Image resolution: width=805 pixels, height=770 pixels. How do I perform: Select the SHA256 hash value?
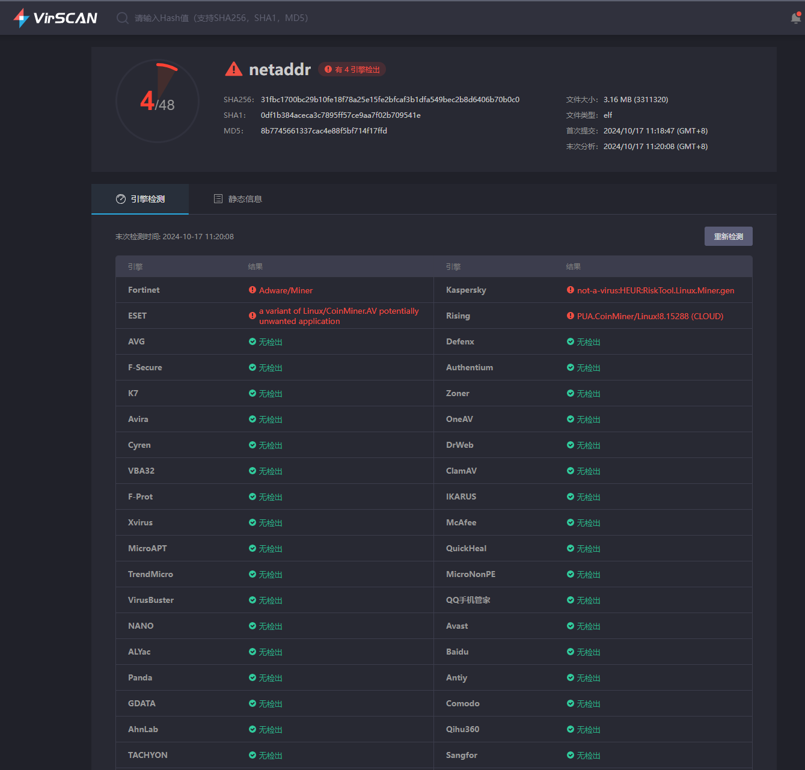[x=390, y=100]
